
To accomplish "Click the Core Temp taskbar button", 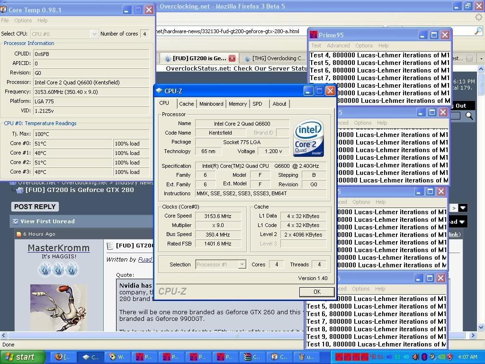I will coord(279,357).
